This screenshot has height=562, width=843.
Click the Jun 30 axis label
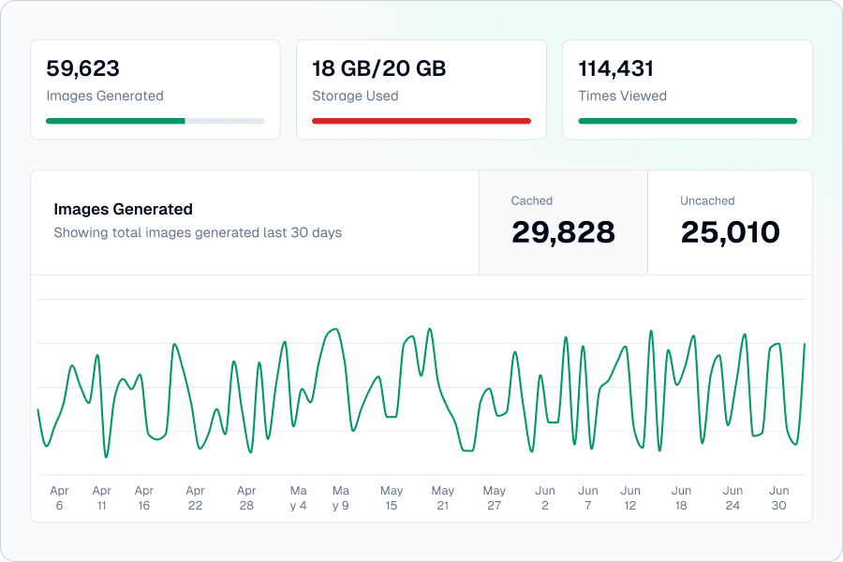coord(779,498)
